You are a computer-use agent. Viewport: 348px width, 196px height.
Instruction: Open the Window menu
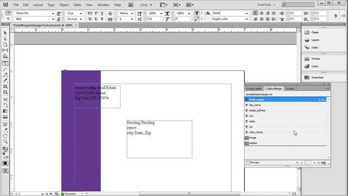click(103, 5)
